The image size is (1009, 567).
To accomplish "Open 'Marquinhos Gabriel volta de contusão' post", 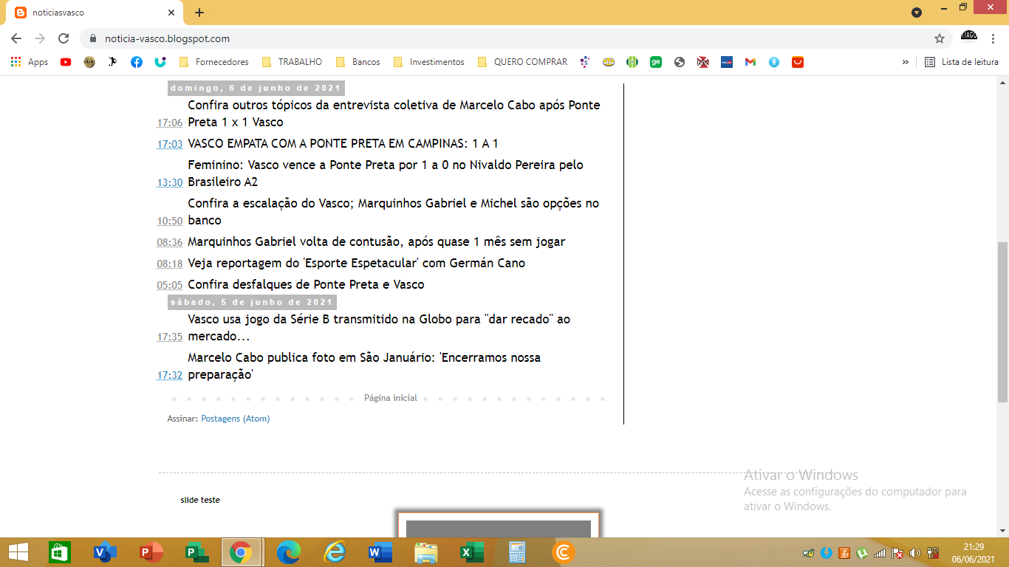I will coord(377,241).
